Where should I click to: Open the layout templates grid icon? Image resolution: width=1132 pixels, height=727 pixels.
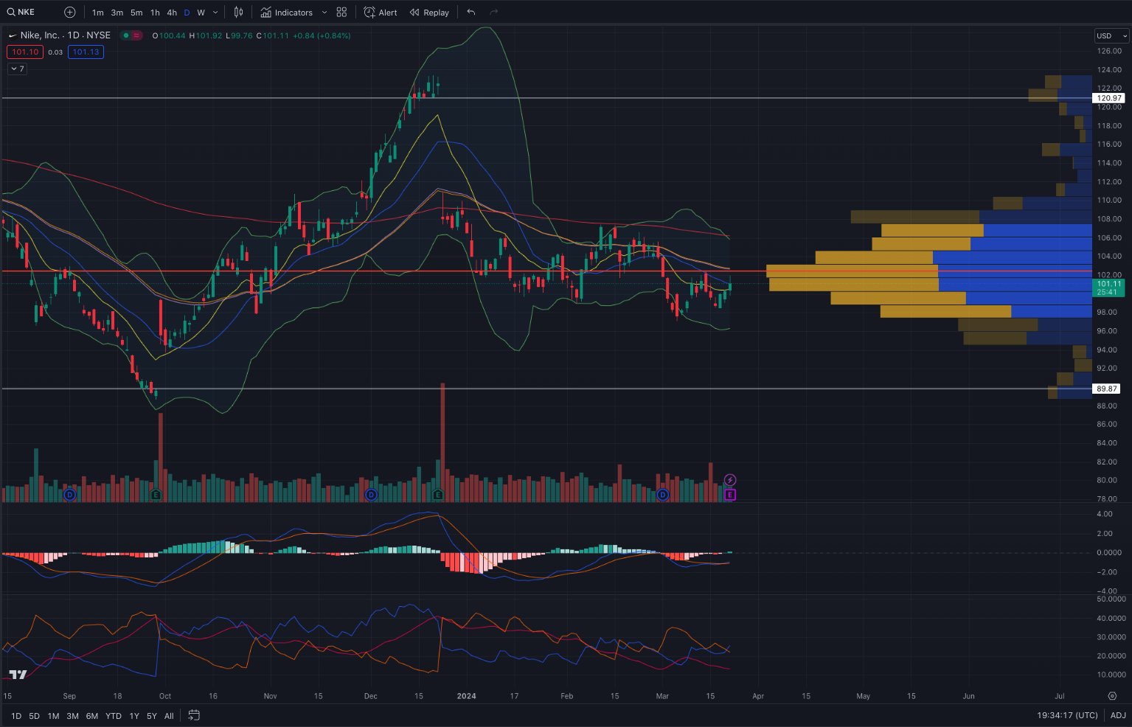tap(341, 12)
